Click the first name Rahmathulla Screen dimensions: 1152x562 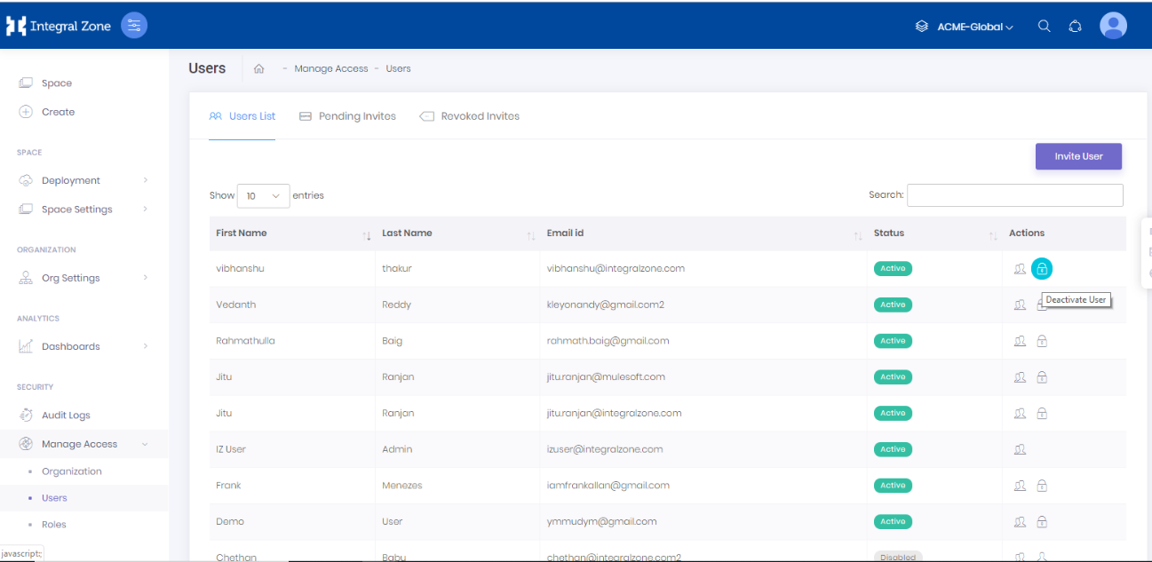(245, 341)
